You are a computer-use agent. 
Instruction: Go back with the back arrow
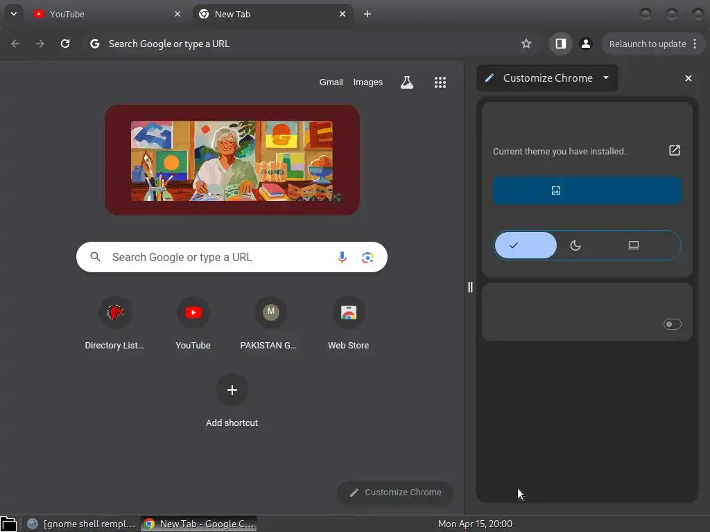15,44
